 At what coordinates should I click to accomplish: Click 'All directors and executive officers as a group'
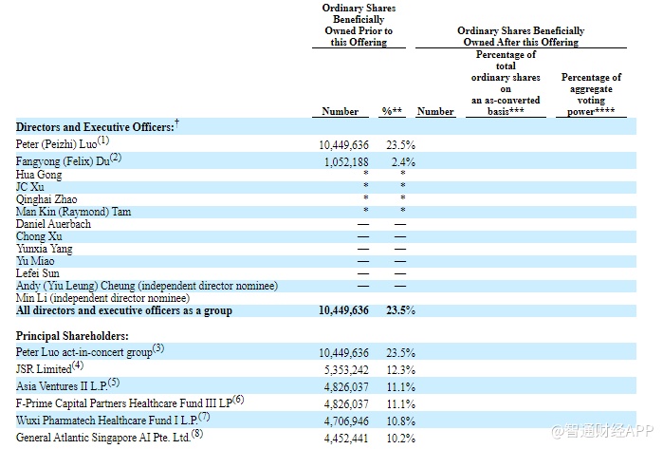point(124,310)
